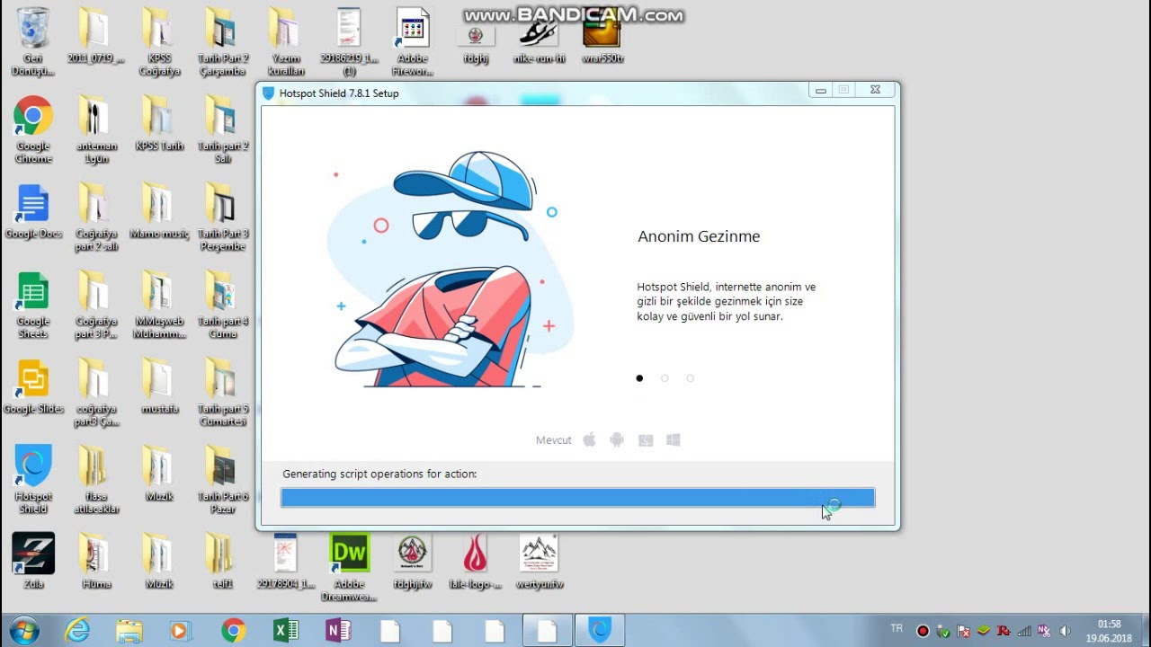Select the second carousel dot in installer
This screenshot has width=1151, height=647.
click(665, 378)
